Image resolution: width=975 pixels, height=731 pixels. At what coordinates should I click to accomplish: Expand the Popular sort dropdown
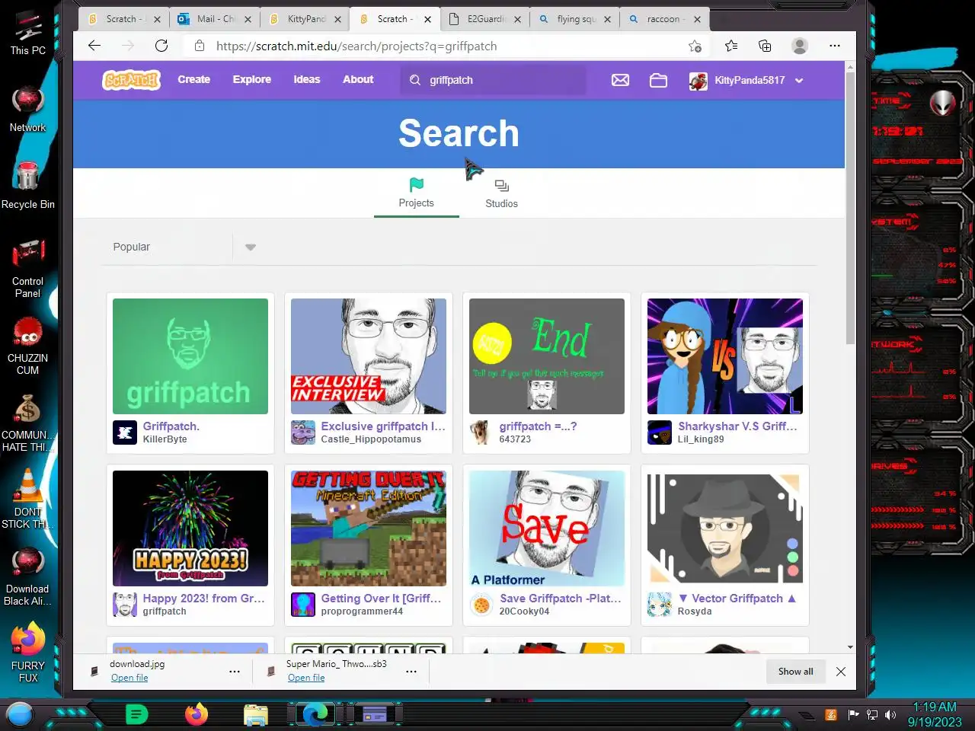[x=251, y=247]
